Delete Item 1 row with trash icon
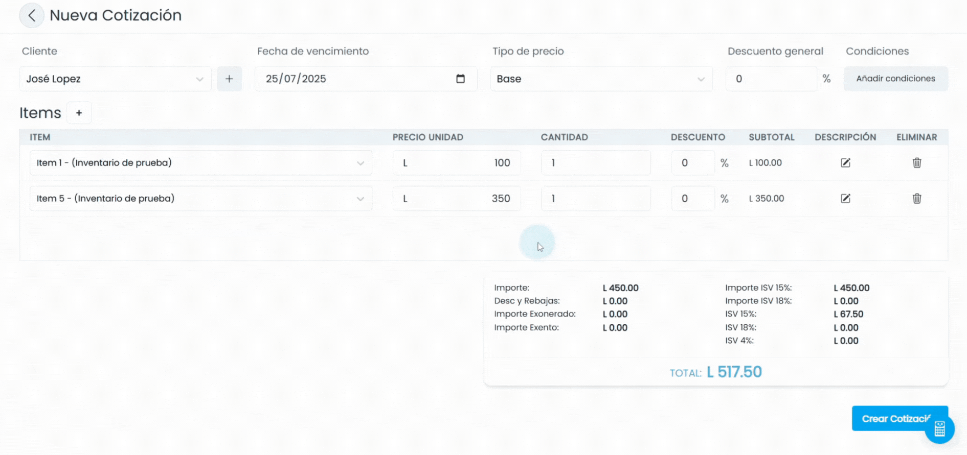The width and height of the screenshot is (967, 455). click(x=917, y=163)
